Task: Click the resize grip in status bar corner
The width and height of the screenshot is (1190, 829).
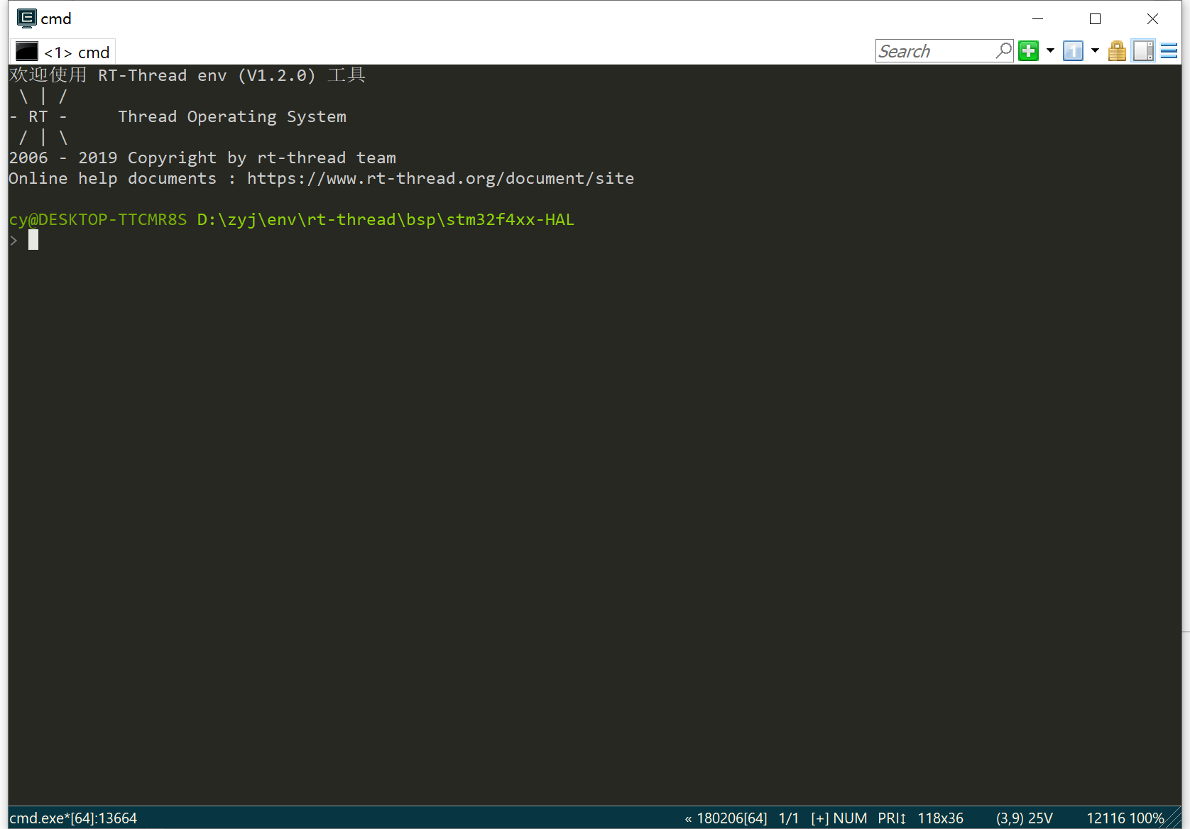Action: pyautogui.click(x=1174, y=820)
